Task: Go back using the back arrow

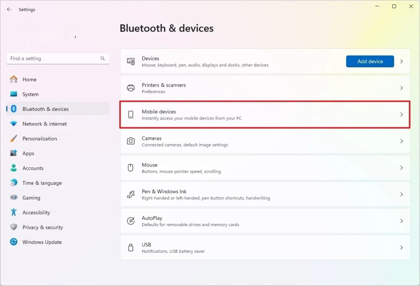Action: coord(9,9)
